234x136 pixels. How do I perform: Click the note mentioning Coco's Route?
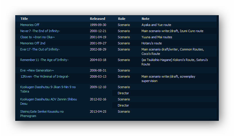pos(173,52)
